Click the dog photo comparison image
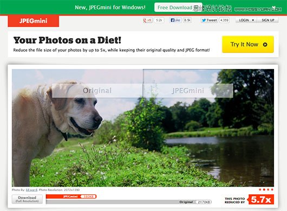287x211 pixels. (x=143, y=128)
